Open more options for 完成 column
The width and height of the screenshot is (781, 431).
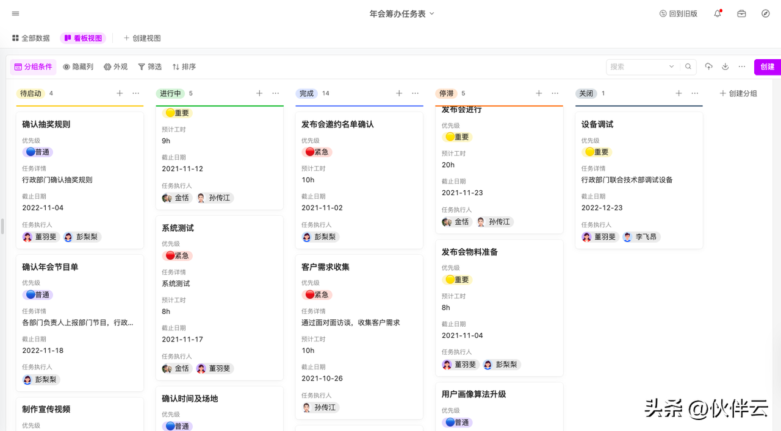[416, 93]
